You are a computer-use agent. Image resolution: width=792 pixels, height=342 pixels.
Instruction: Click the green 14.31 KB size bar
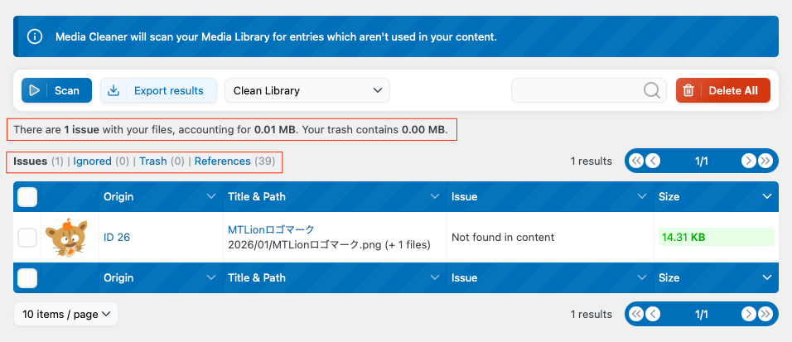pos(716,237)
